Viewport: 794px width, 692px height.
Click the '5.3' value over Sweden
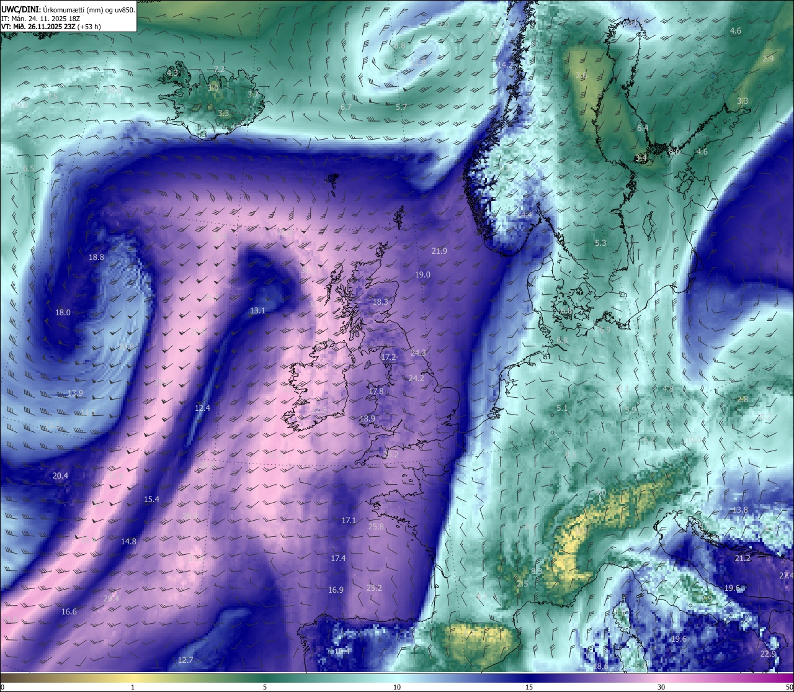coord(600,243)
